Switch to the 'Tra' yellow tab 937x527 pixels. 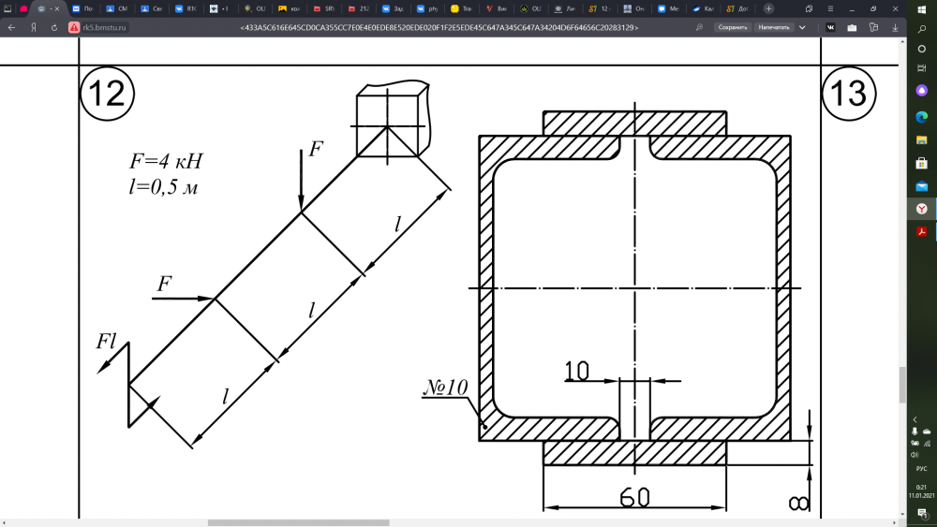(462, 9)
